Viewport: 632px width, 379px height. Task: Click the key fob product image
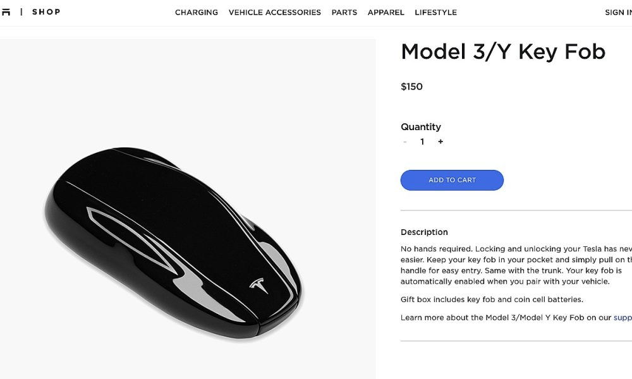tap(183, 240)
